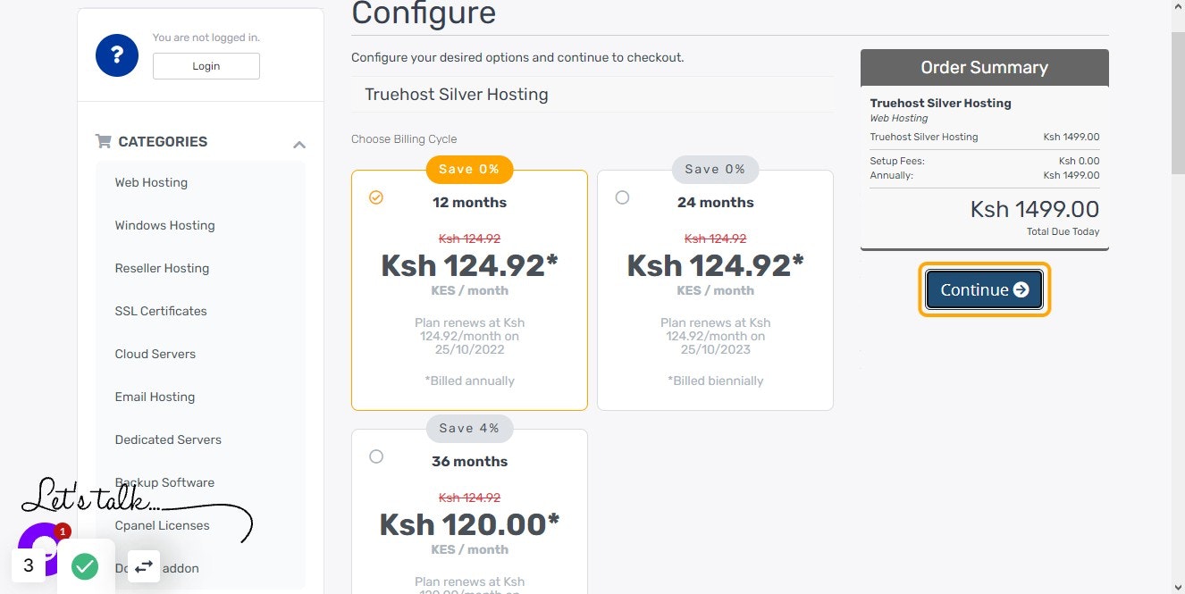Select the 24 months billing cycle
Viewport: 1185px width, 594px height.
click(622, 197)
